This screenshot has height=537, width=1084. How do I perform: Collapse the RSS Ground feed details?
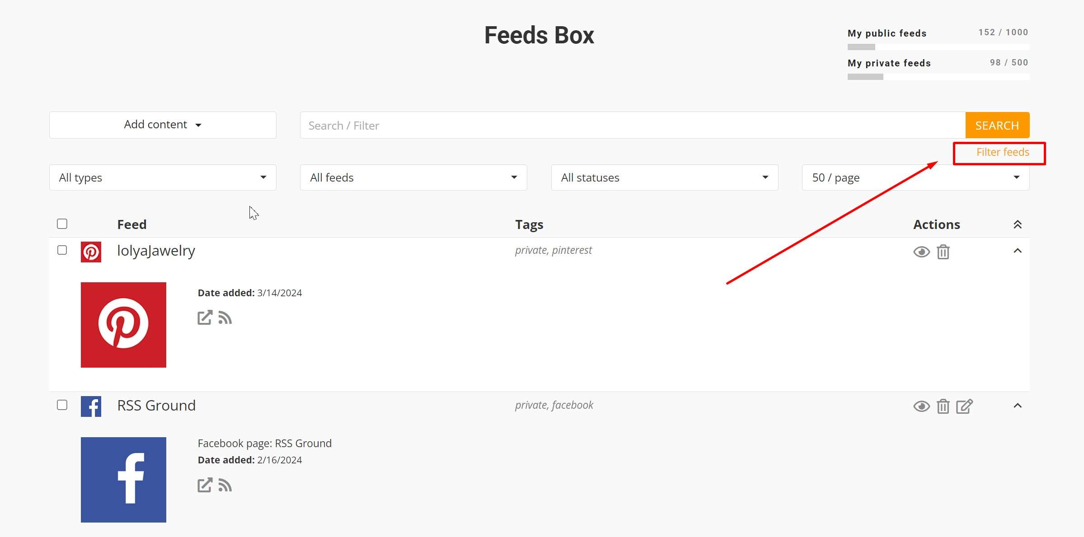[1018, 406]
